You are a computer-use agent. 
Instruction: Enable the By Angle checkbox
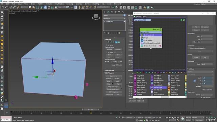coord(106,53)
